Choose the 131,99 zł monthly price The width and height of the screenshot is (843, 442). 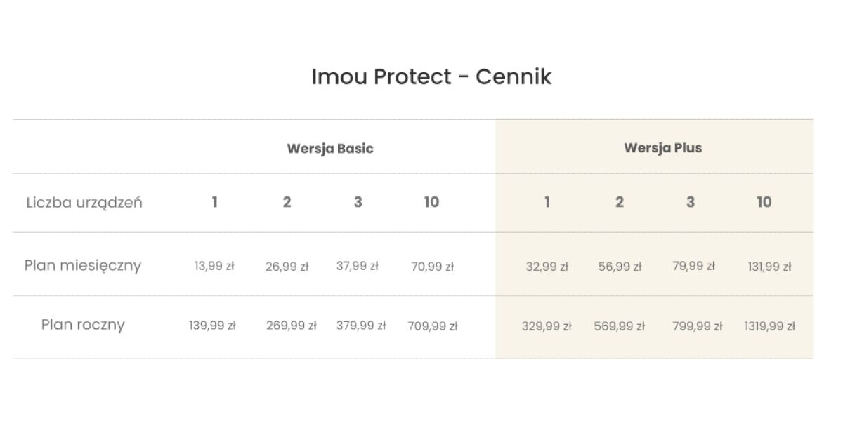[769, 267]
